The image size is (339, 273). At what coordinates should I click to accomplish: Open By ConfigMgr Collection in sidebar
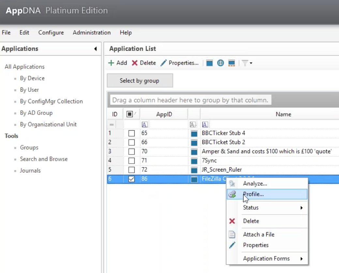tap(51, 101)
